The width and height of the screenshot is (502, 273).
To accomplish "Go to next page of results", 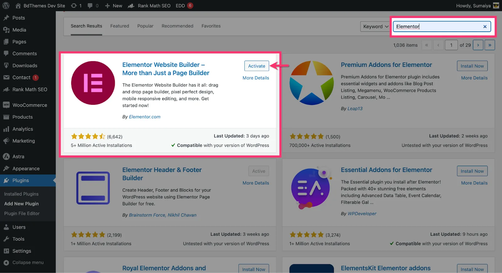I will [478, 45].
